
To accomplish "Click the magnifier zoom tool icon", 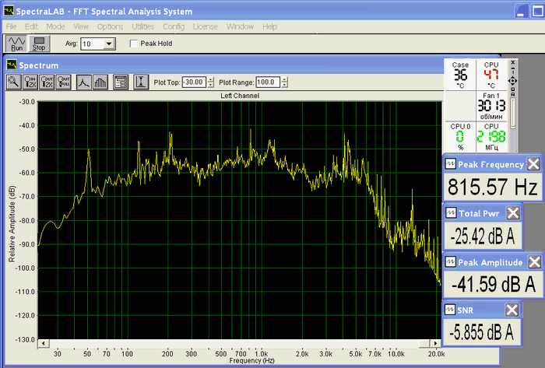I will click(14, 82).
